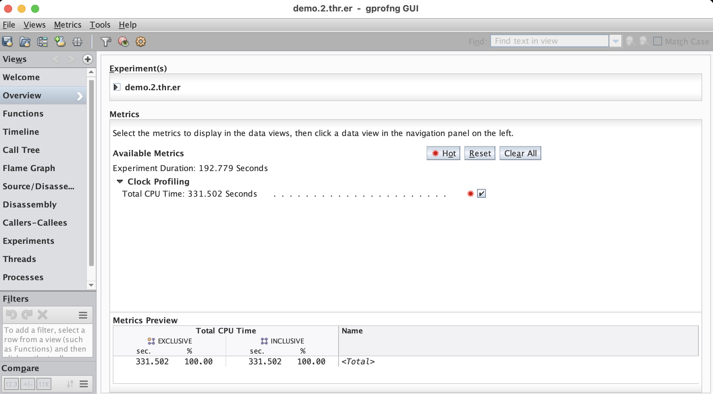713x394 pixels.
Task: Enable the Match Case checkbox
Action: 658,41
